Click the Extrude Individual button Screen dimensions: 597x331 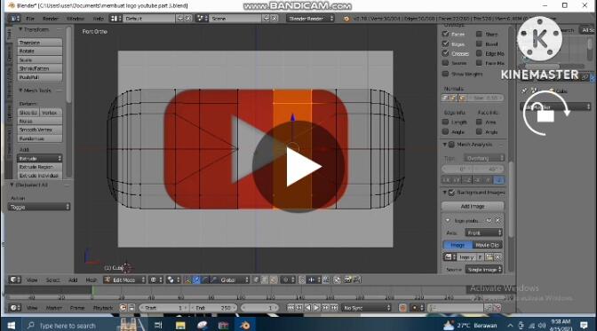[x=40, y=176]
